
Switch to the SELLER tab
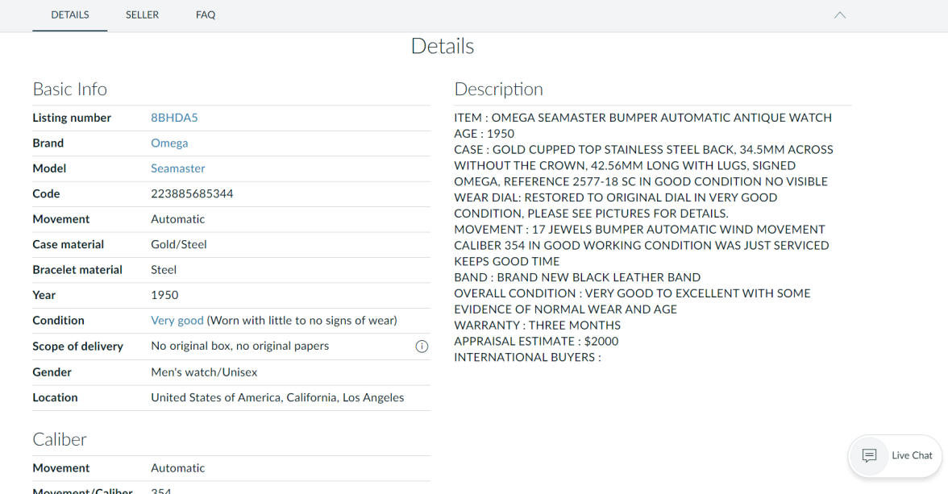142,15
